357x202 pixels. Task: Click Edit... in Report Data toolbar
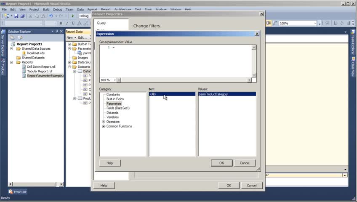tap(82, 37)
